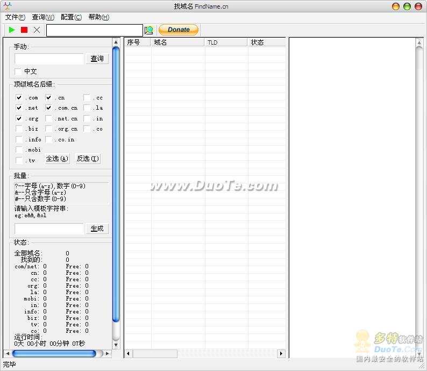
Task: Enable the .net.cn suffix checkbox
Action: pos(48,118)
